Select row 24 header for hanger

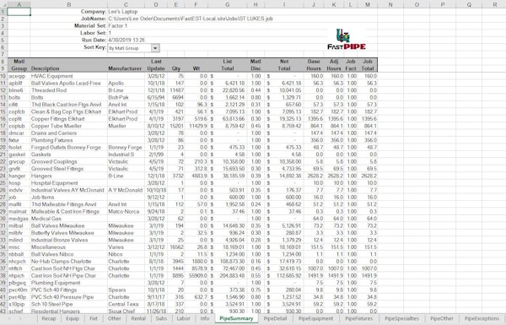3,176
